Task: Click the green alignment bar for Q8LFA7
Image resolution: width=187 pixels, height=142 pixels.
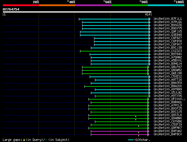Action: (x=115, y=67)
